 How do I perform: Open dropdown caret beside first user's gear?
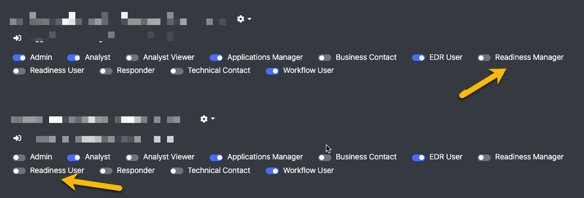click(x=249, y=18)
